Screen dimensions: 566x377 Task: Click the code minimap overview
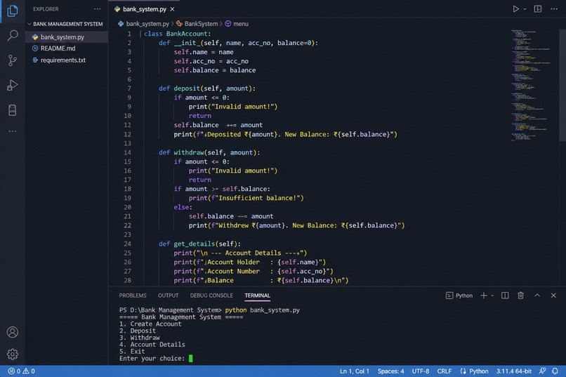pos(531,85)
